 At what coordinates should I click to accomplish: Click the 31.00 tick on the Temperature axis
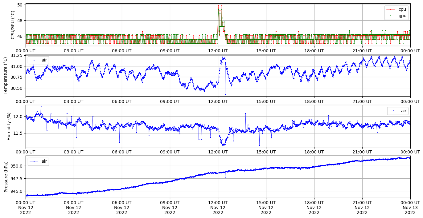17,66
